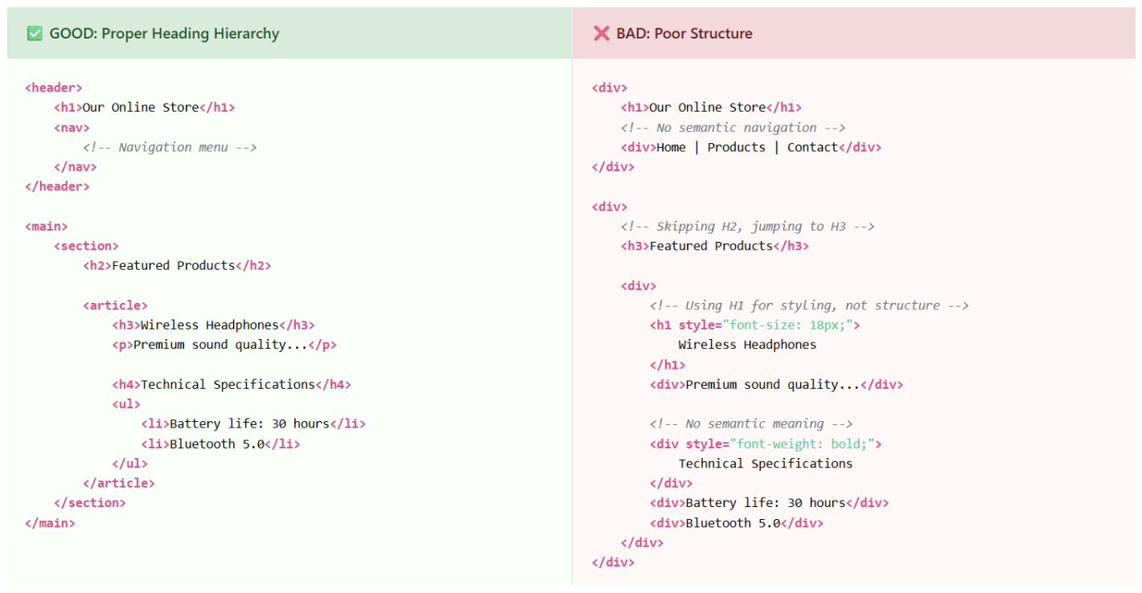Click the opening <header> tag

[54, 88]
